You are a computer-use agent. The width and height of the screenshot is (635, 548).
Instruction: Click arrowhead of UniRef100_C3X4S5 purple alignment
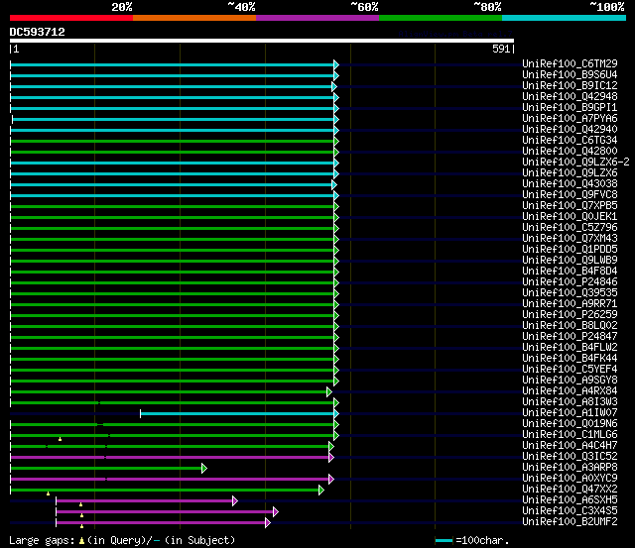275,511
